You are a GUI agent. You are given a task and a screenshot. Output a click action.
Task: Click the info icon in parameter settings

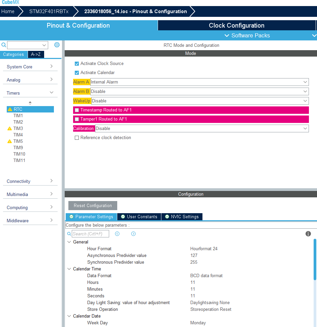308,234
